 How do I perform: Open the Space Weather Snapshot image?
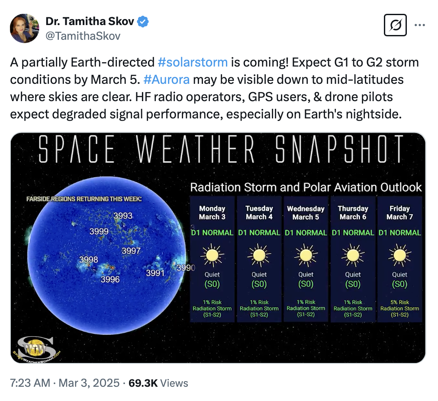(x=218, y=248)
